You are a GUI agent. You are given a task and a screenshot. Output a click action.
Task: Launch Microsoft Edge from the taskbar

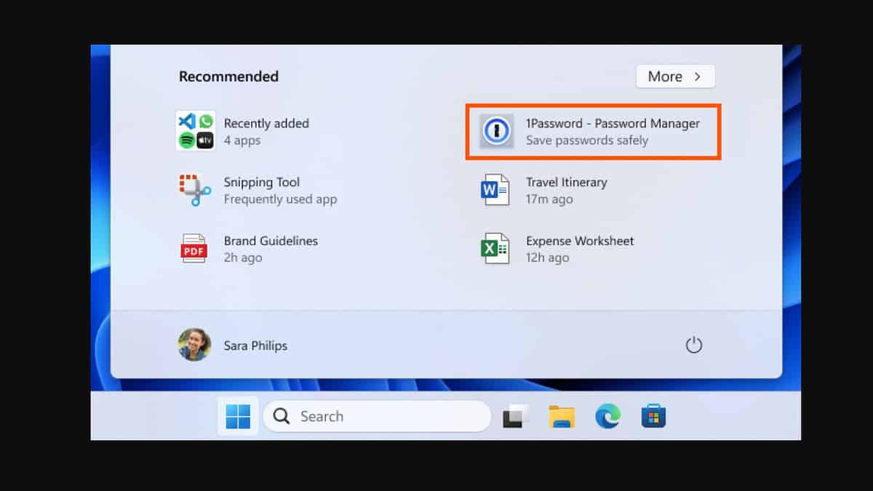point(607,416)
